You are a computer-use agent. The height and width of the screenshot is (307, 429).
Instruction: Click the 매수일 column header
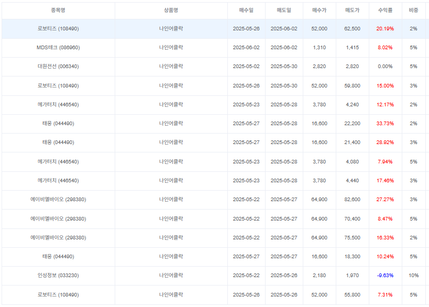pos(246,10)
